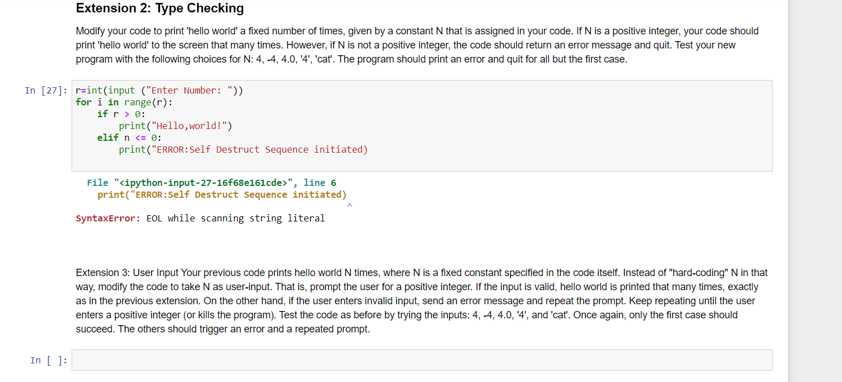
Task: Place cursor on the 'elif n <= 0:' line
Action: [x=129, y=137]
